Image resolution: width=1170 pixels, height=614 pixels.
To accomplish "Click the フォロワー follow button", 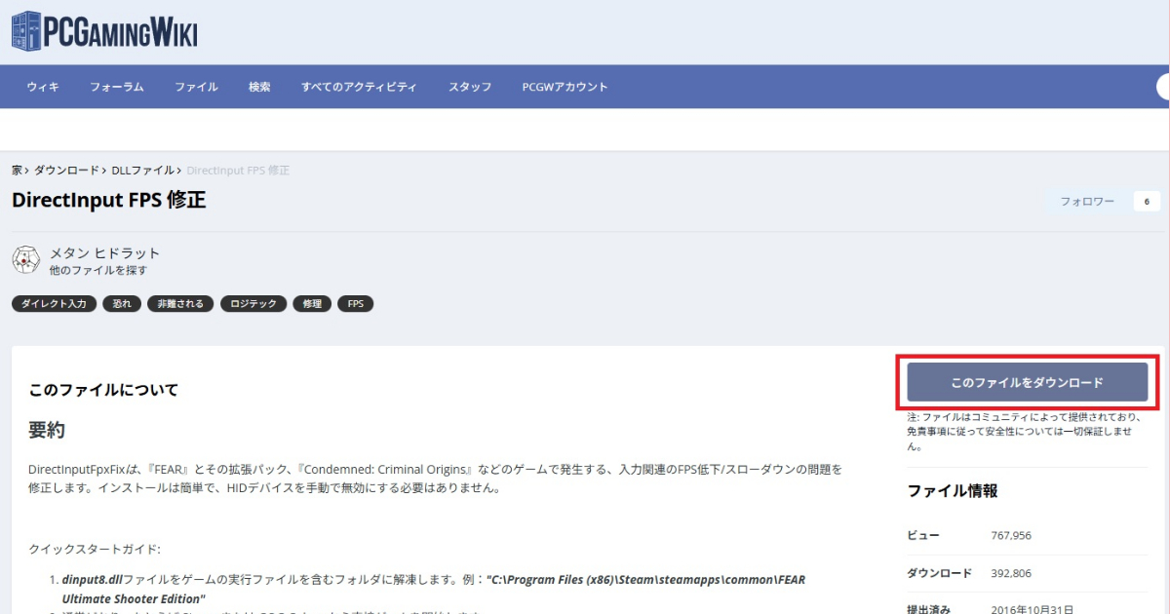I will 1084,201.
